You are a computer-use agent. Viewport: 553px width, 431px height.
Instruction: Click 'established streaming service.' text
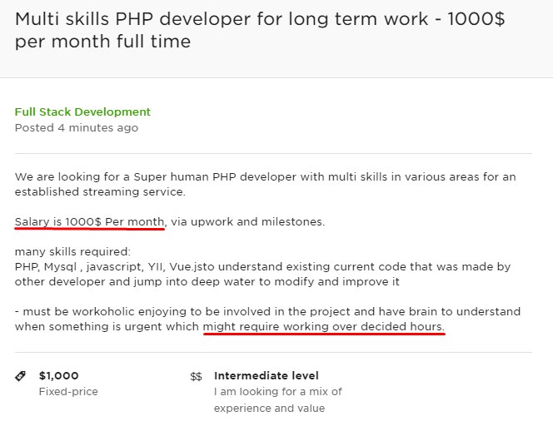click(x=100, y=191)
